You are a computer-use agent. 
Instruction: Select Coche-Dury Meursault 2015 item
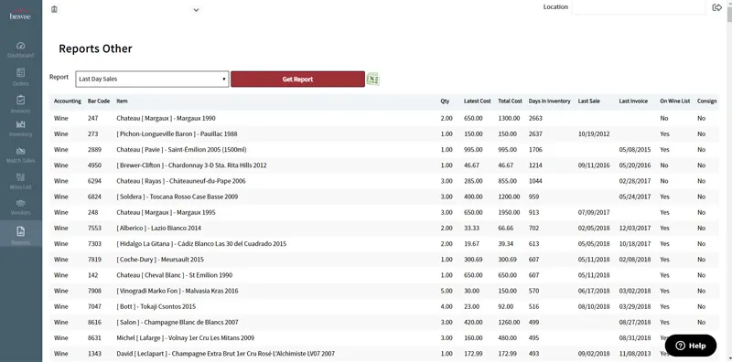pyautogui.click(x=160, y=260)
